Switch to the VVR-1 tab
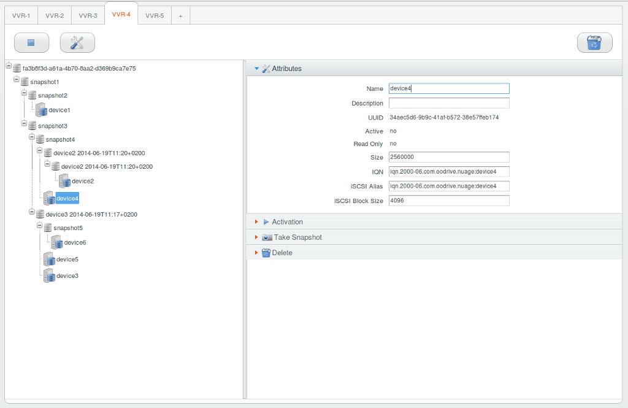This screenshot has height=408, width=628. 21,14
